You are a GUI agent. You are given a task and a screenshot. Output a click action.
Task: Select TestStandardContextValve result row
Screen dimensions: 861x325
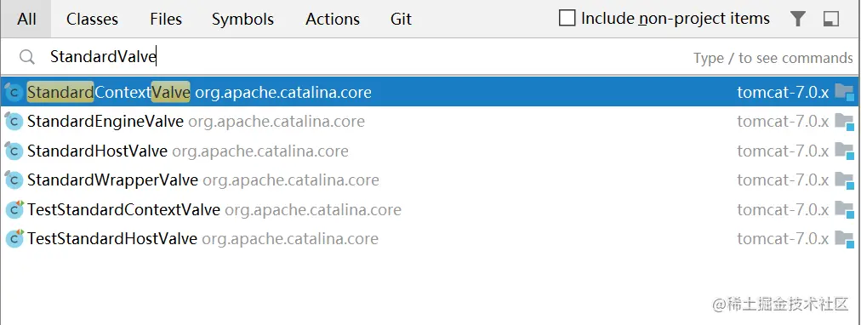430,209
